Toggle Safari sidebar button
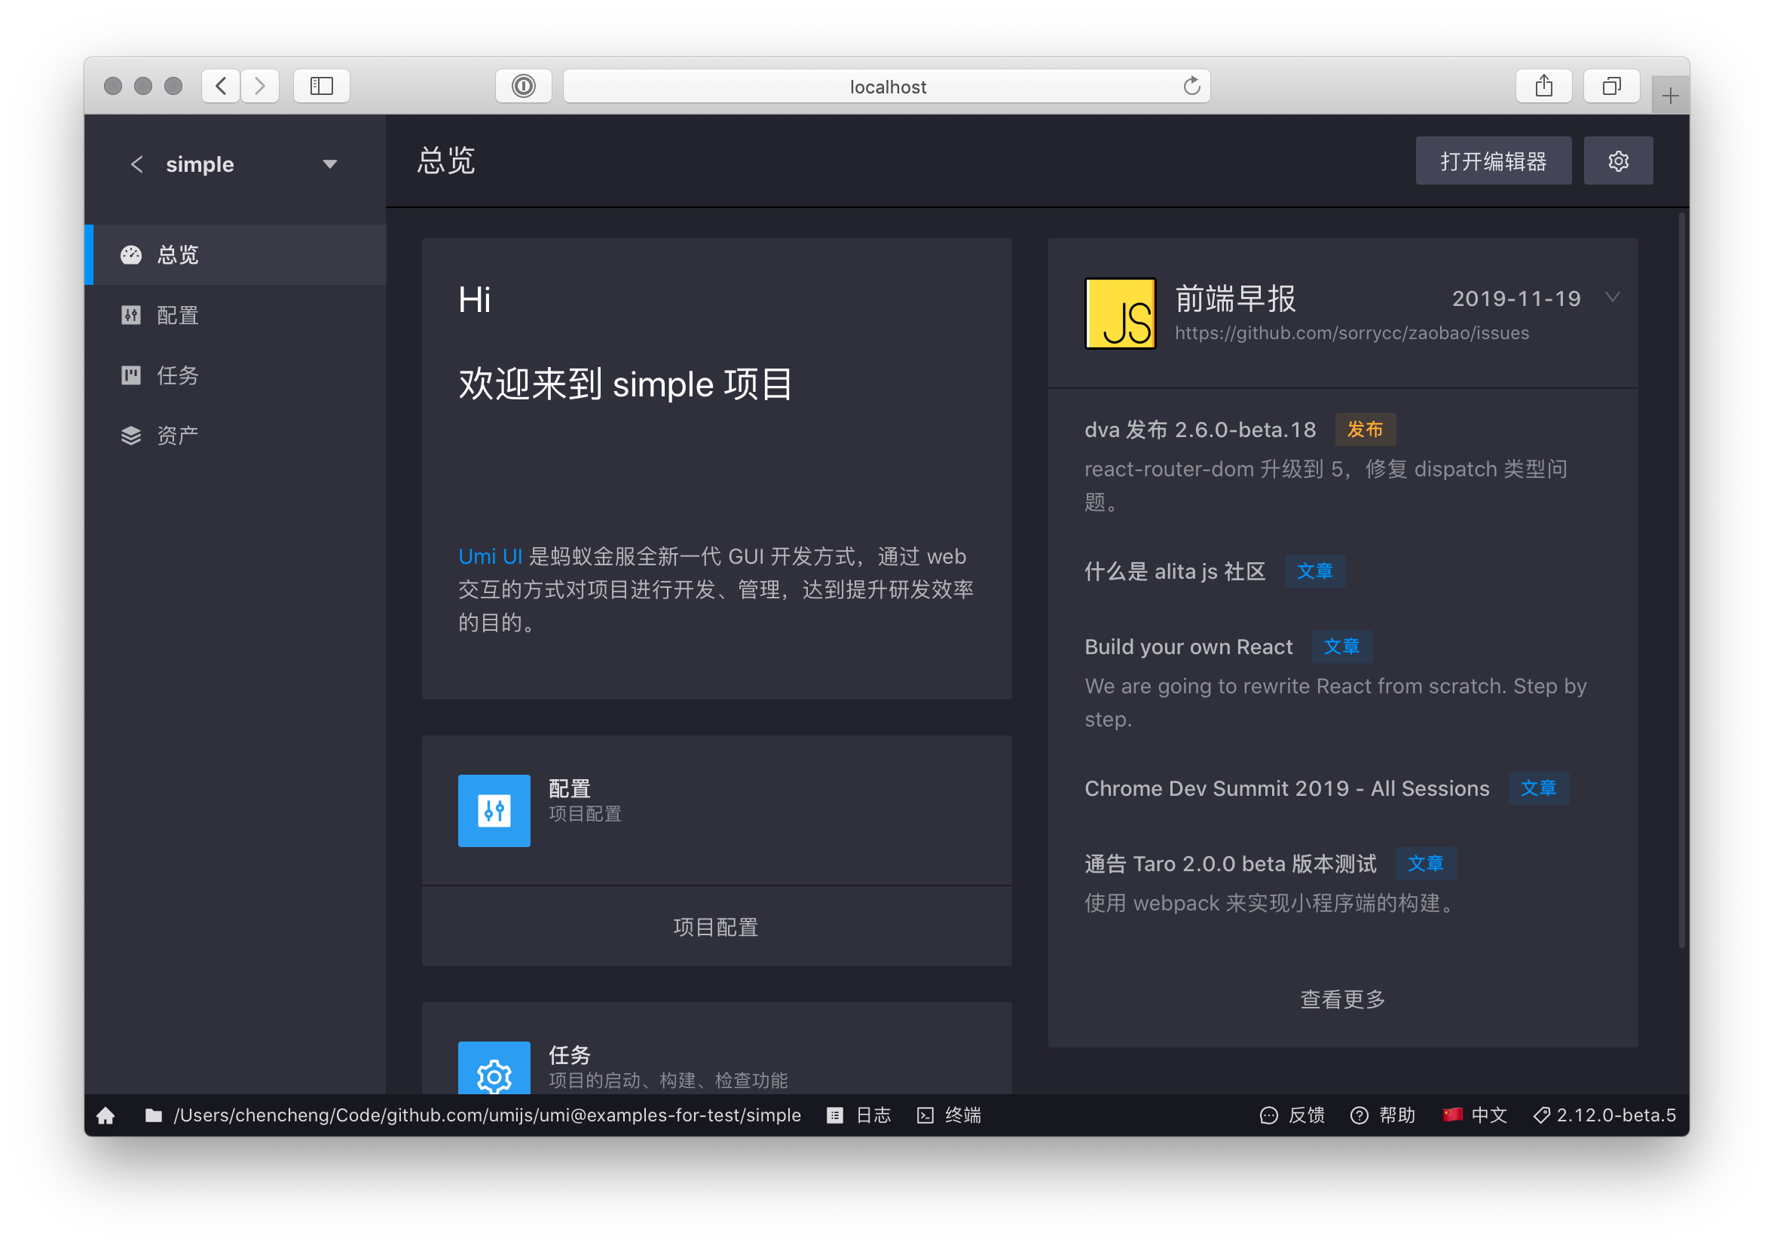This screenshot has height=1248, width=1774. point(322,86)
